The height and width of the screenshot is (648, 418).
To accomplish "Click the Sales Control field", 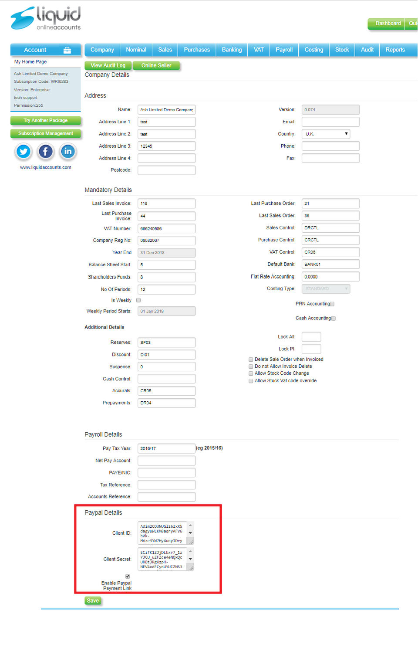I will click(x=330, y=228).
